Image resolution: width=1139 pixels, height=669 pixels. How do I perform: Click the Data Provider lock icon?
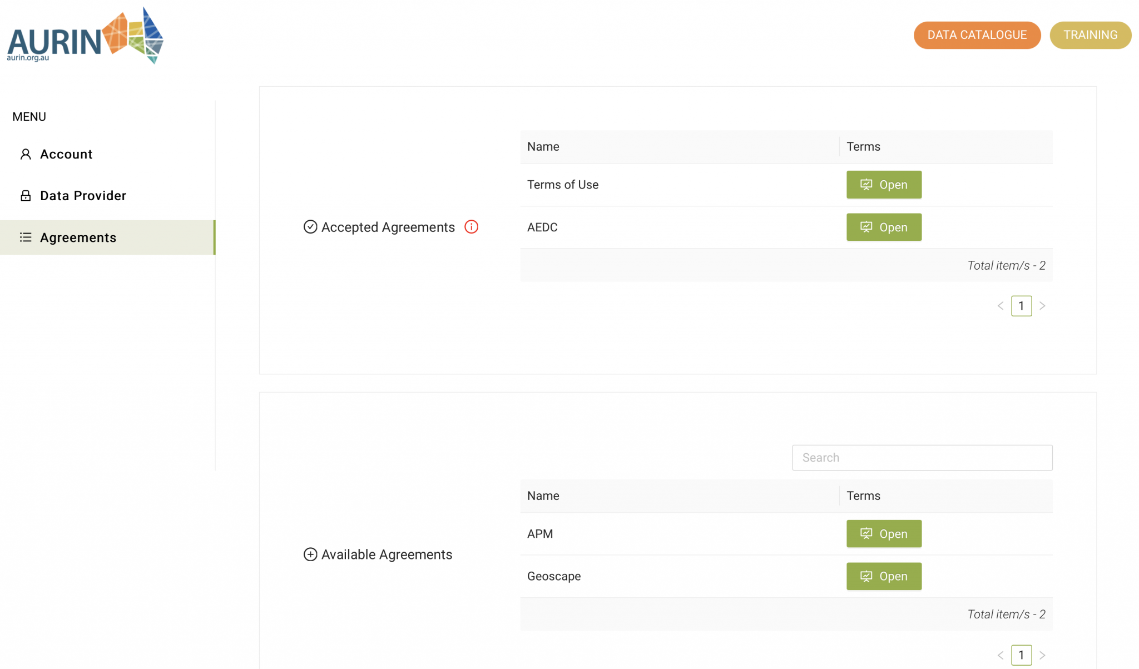pyautogui.click(x=25, y=195)
